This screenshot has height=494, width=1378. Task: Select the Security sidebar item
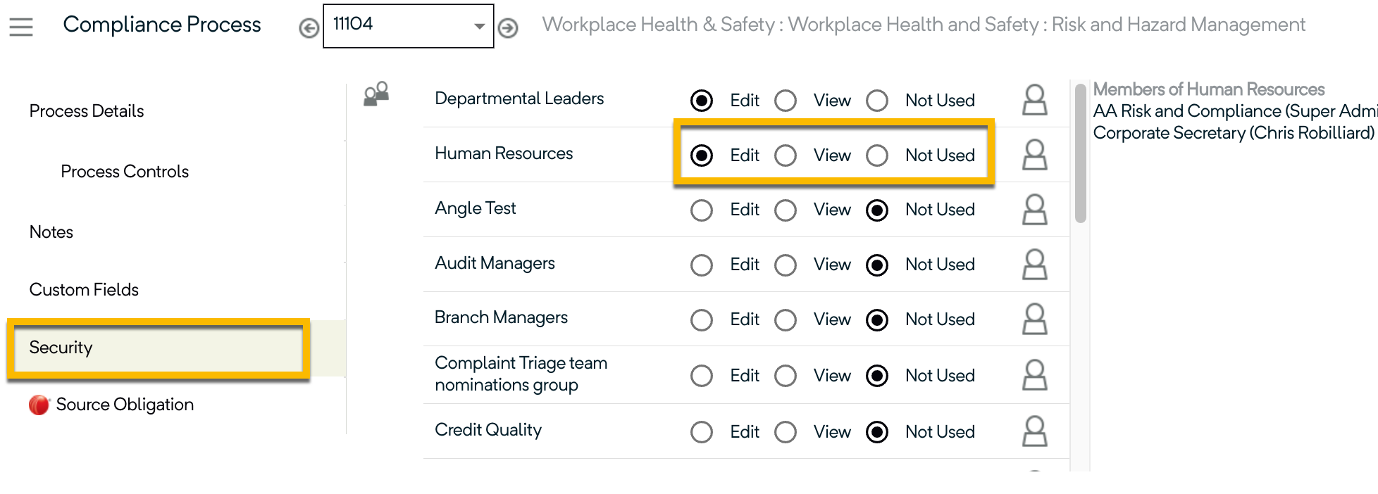[x=61, y=348]
